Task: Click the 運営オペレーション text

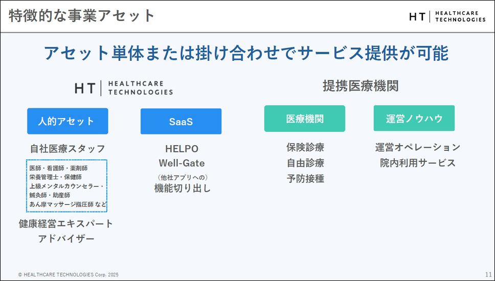Action: (417, 148)
